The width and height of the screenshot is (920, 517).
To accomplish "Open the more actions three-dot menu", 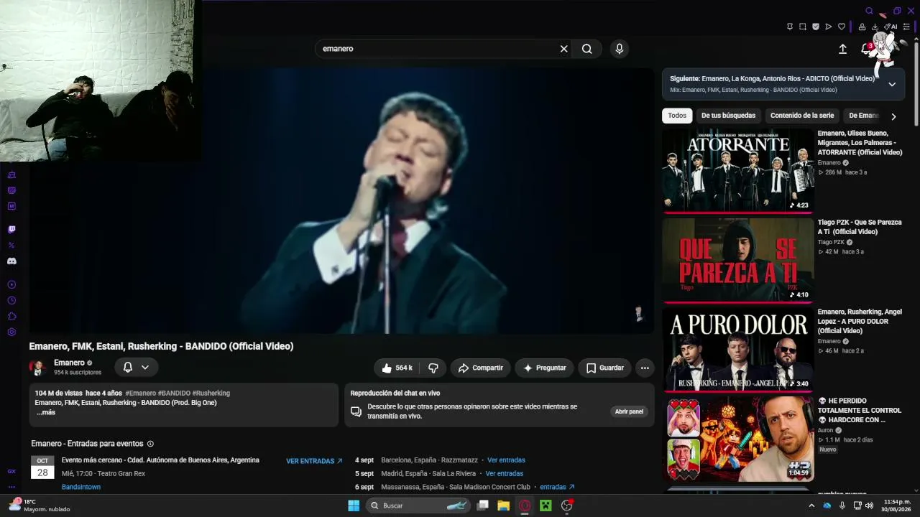I will point(645,368).
